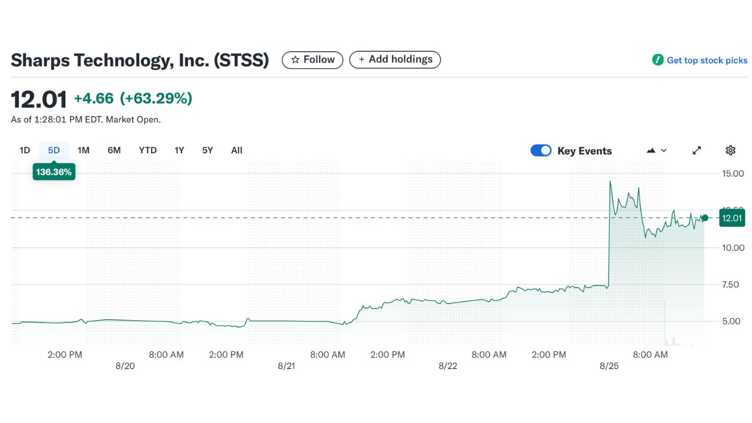Click the 12.01 current price label on axis
Image resolution: width=752 pixels, height=423 pixels.
(732, 219)
